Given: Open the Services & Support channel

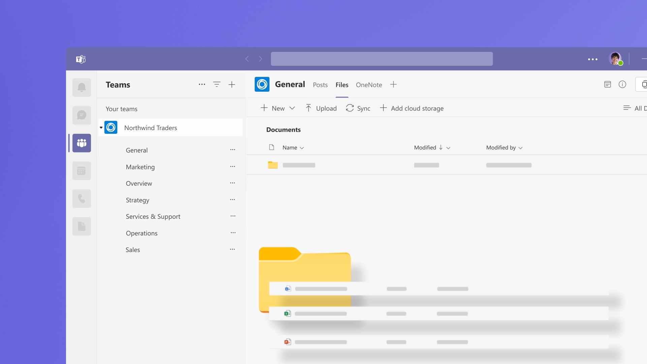Looking at the screenshot, I should click(153, 217).
